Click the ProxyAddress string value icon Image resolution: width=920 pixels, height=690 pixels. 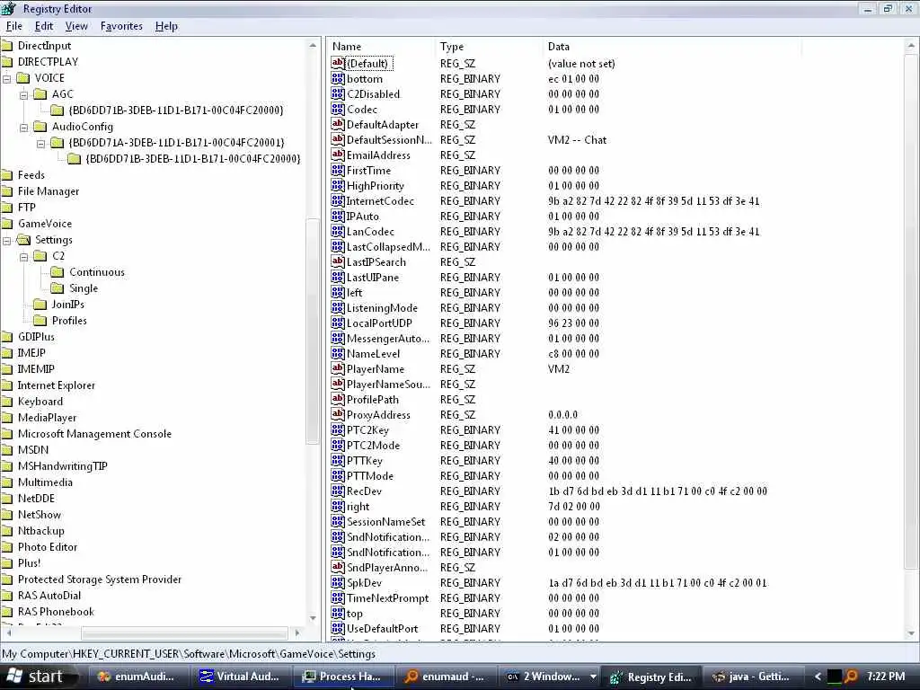[x=338, y=414]
